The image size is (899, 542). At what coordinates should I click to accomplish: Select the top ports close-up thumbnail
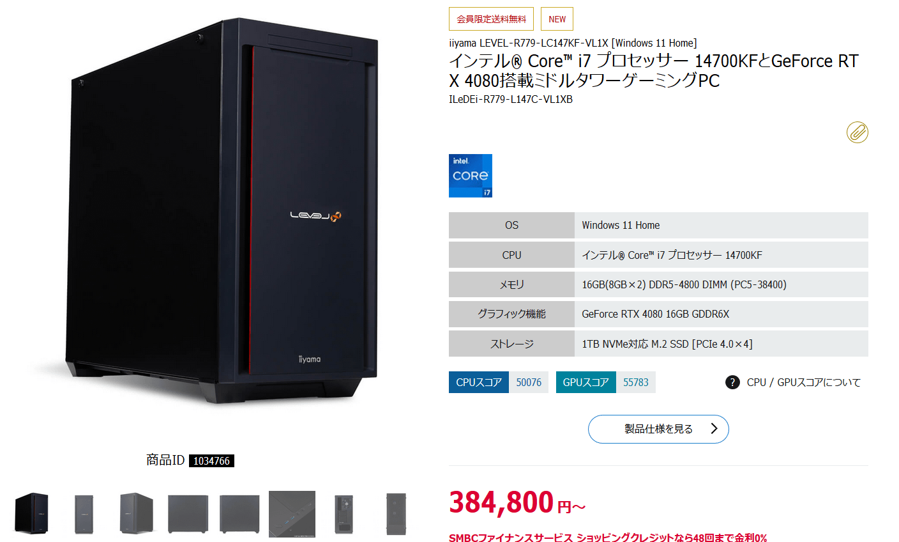(292, 514)
